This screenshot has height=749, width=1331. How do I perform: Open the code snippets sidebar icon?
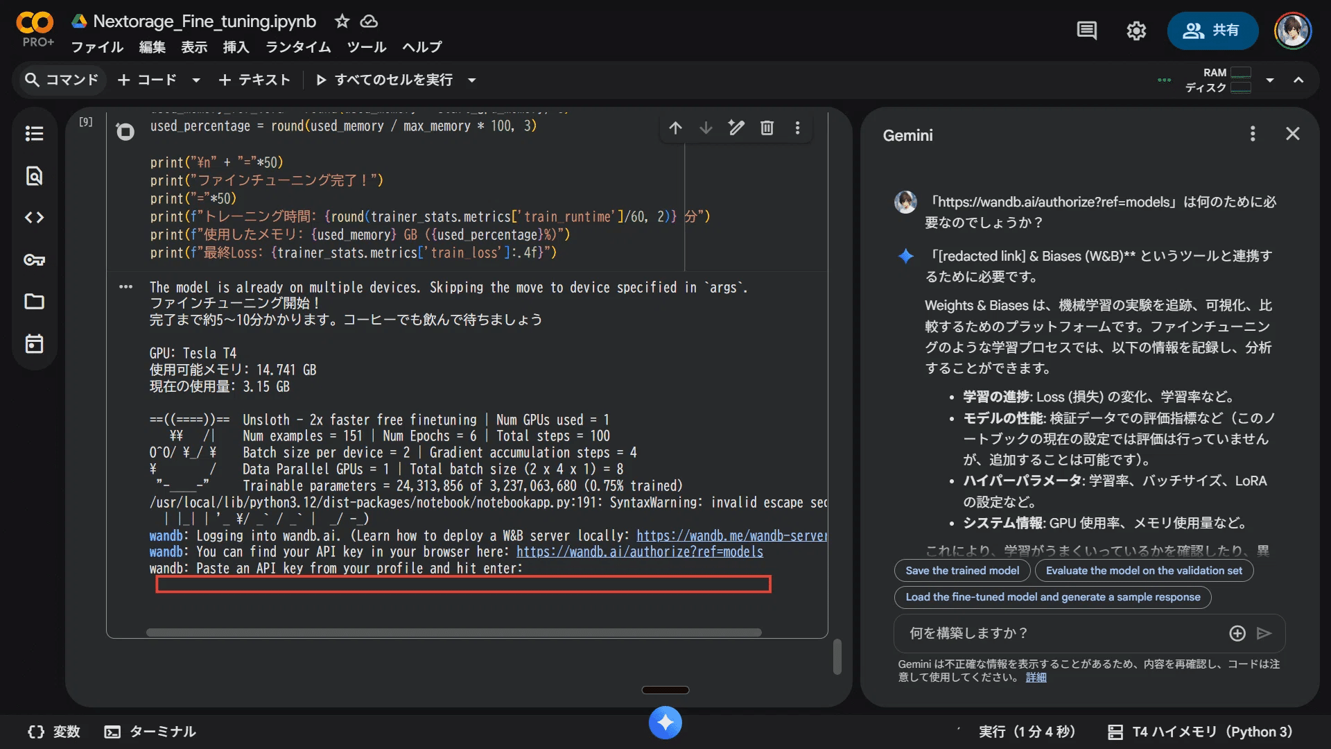click(x=34, y=218)
